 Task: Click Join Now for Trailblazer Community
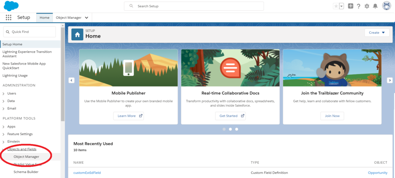click(x=332, y=116)
